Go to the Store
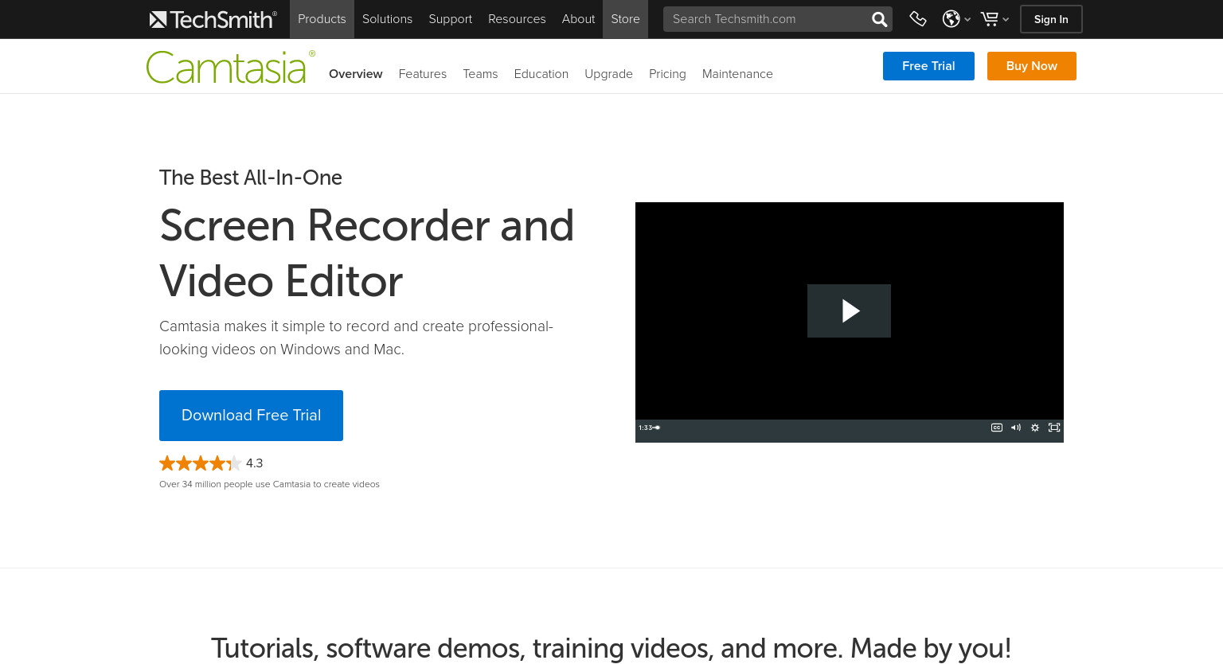 point(625,19)
